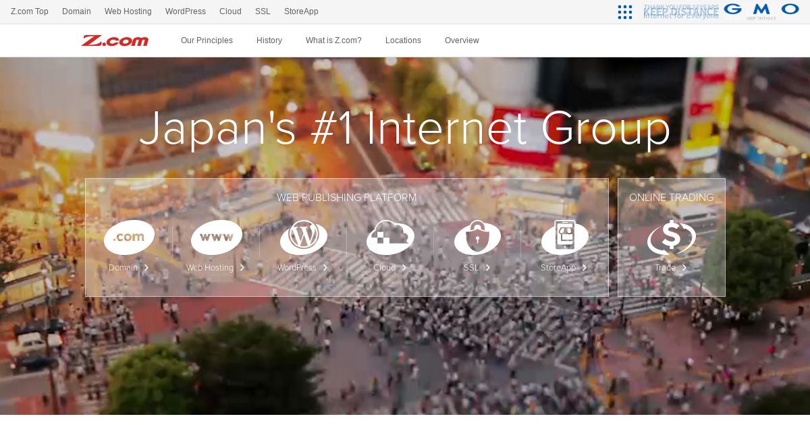Open Cloud in top bar
This screenshot has width=810, height=425.
coord(230,11)
